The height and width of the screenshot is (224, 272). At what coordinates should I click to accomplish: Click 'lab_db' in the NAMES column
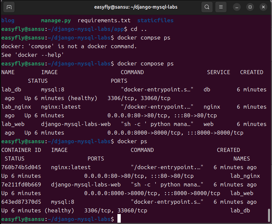tap(240, 211)
